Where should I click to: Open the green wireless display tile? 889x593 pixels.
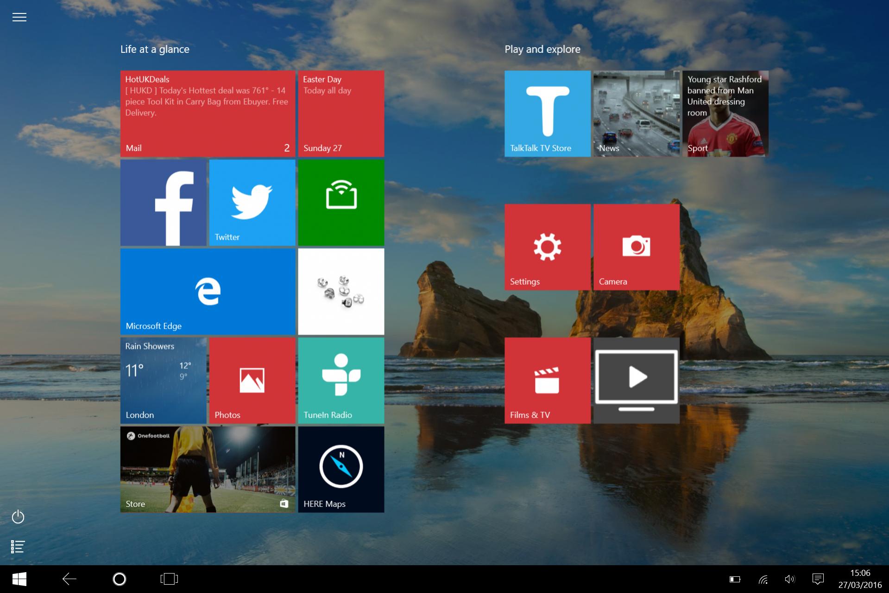click(x=341, y=203)
